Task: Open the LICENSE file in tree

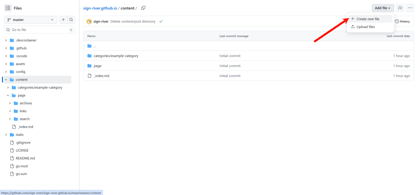Action: coord(22,151)
